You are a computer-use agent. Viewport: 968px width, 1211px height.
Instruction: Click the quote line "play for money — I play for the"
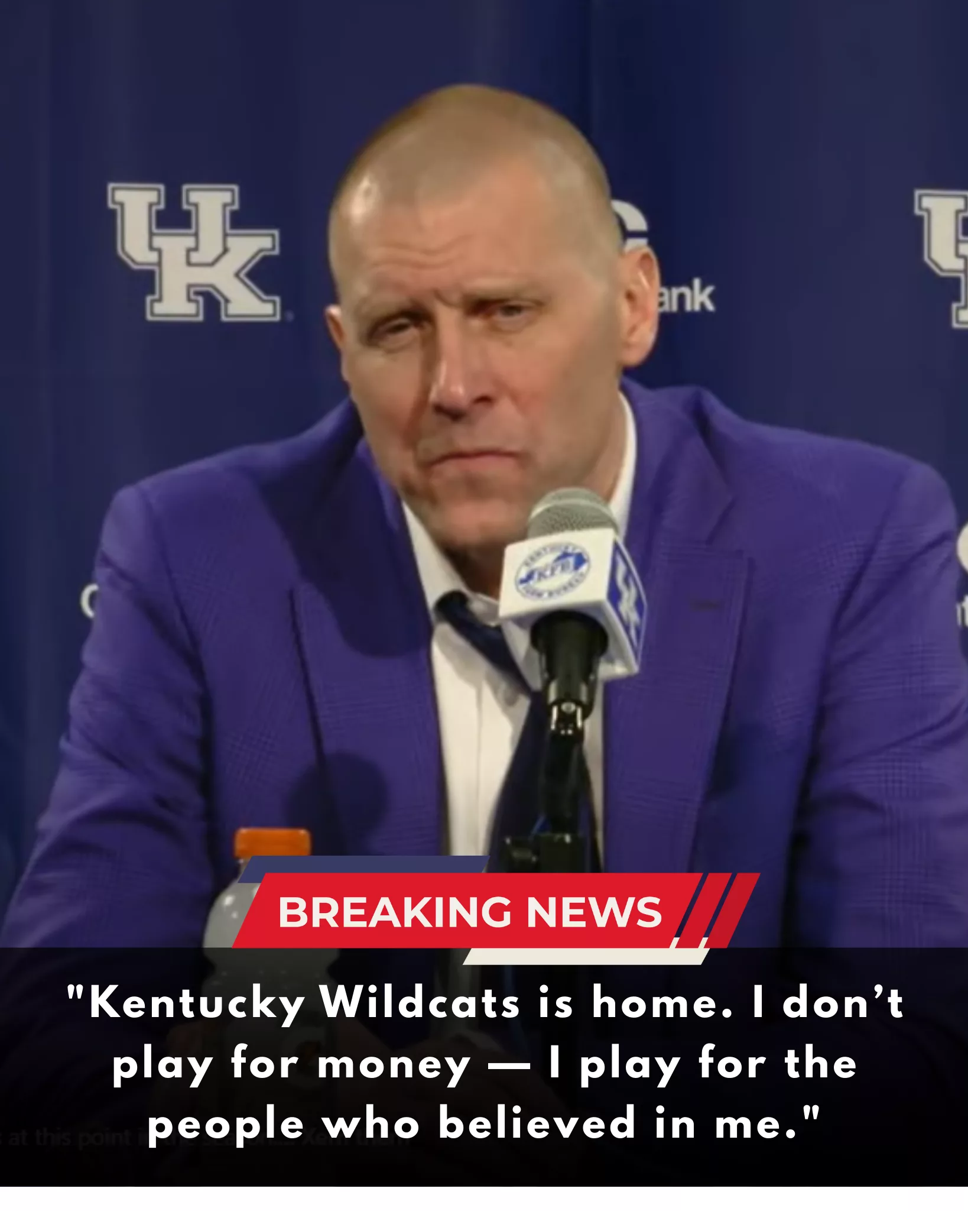(485, 1064)
